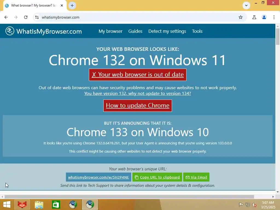Open the red app in taskbar
The height and width of the screenshot is (210, 280).
(22, 205)
